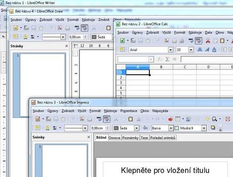The width and height of the screenshot is (233, 177).
Task: Click the Paste clipboard icon in Calc
Action: (222, 41)
